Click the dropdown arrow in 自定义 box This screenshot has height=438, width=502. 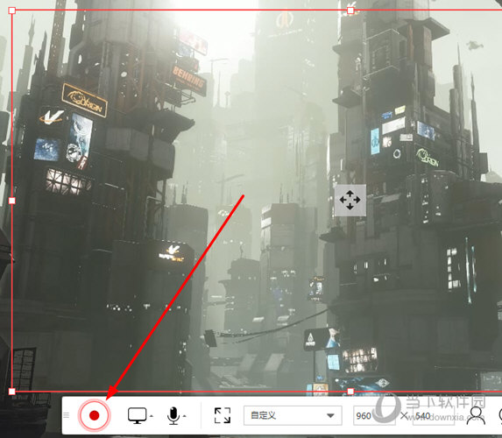click(330, 415)
